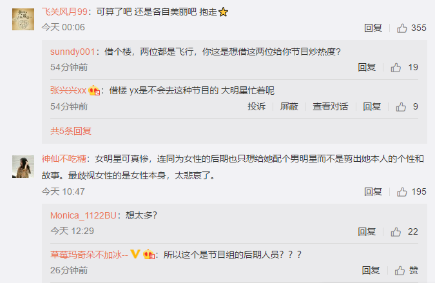Open sunndy001's user profile

coord(72,52)
